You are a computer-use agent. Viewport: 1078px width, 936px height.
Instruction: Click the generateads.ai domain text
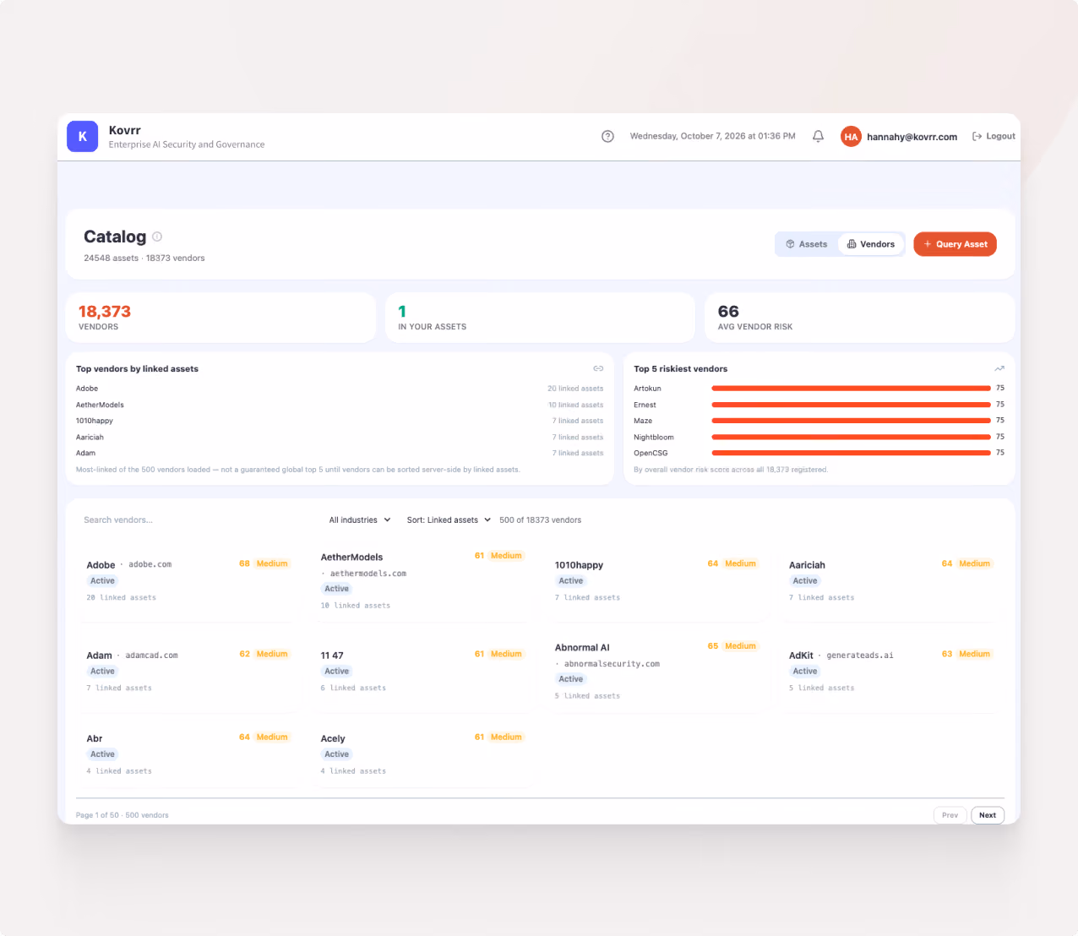tap(860, 656)
